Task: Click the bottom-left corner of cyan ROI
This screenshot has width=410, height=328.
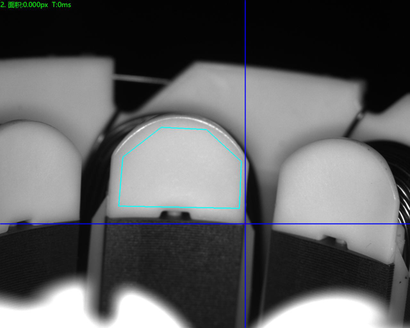Action: (120, 206)
